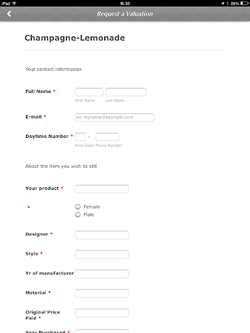The image size is (250, 333).
Task: Tap the location arrow status icon
Action: [223, 3]
